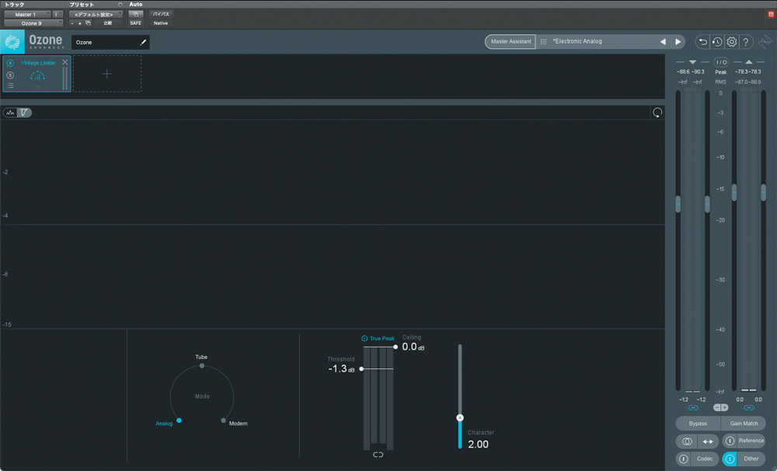Click the input meter down-triangle icon
The height and width of the screenshot is (471, 777).
(693, 62)
